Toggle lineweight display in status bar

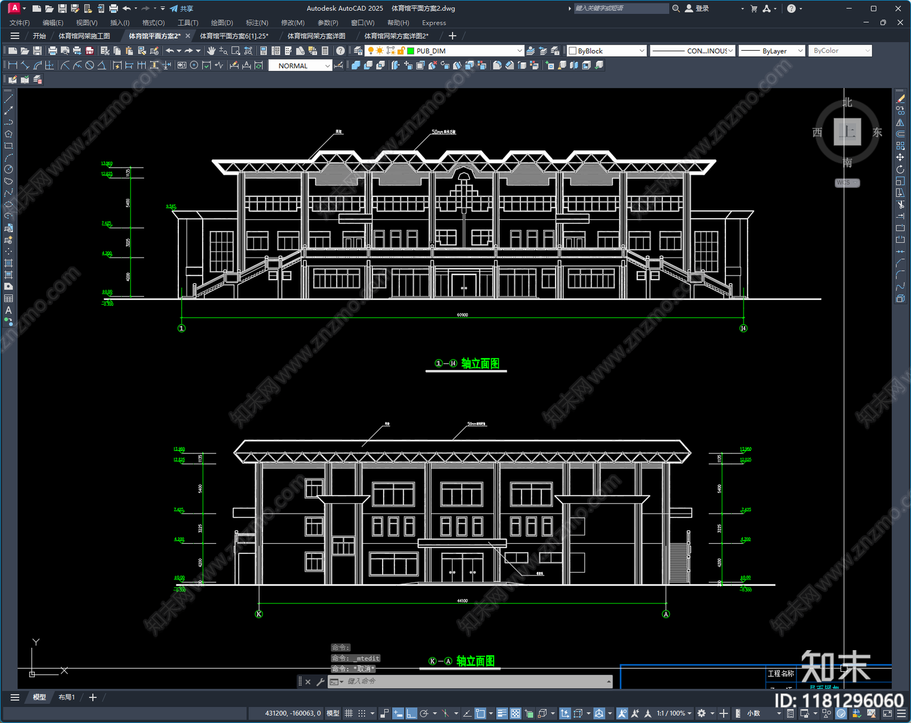[502, 713]
